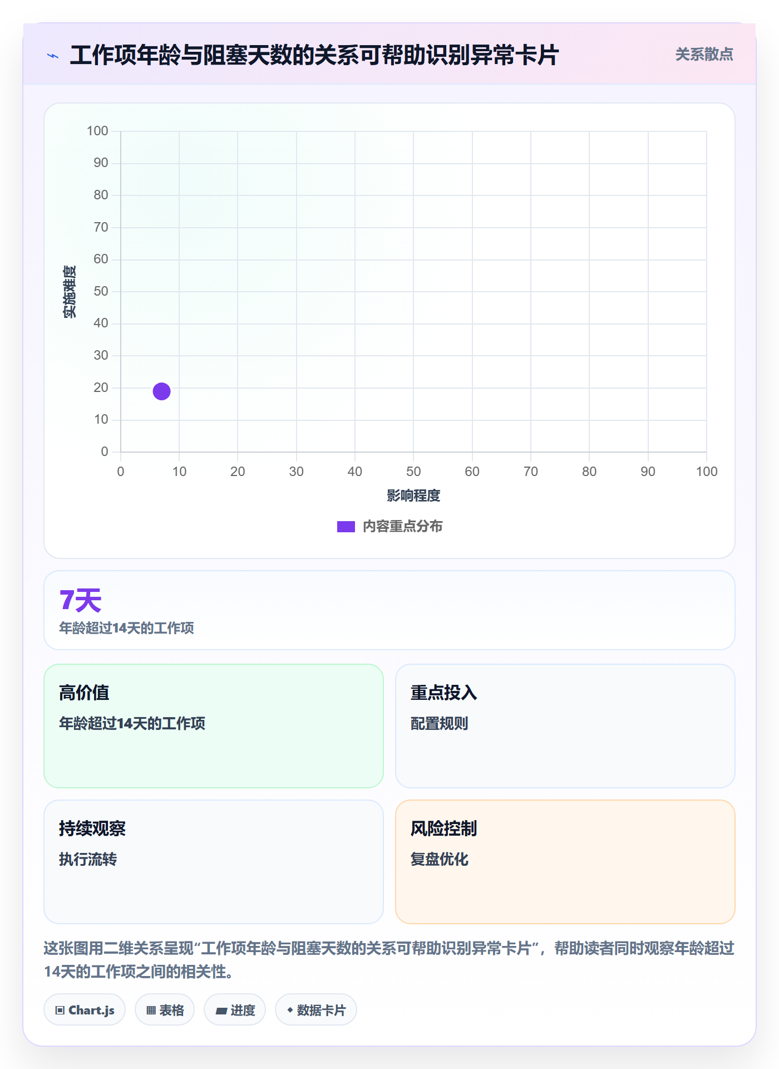Viewport: 779px width, 1069px height.
Task: Click the chart title heading text
Action: tap(314, 55)
